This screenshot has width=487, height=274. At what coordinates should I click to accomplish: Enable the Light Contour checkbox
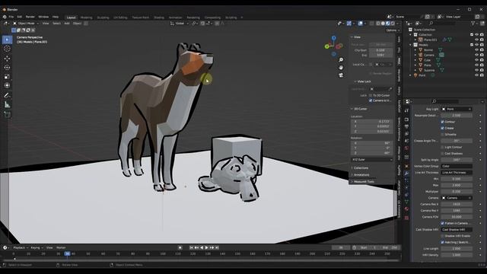coord(443,147)
